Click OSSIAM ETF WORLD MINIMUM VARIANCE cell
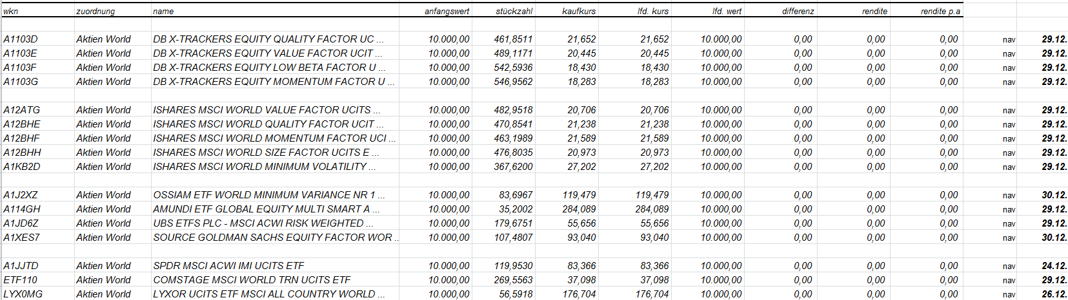Viewport: 1068px width, 300px height. pos(264,195)
